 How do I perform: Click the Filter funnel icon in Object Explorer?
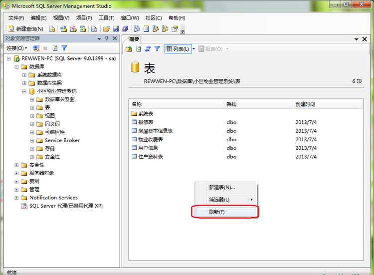pos(64,48)
